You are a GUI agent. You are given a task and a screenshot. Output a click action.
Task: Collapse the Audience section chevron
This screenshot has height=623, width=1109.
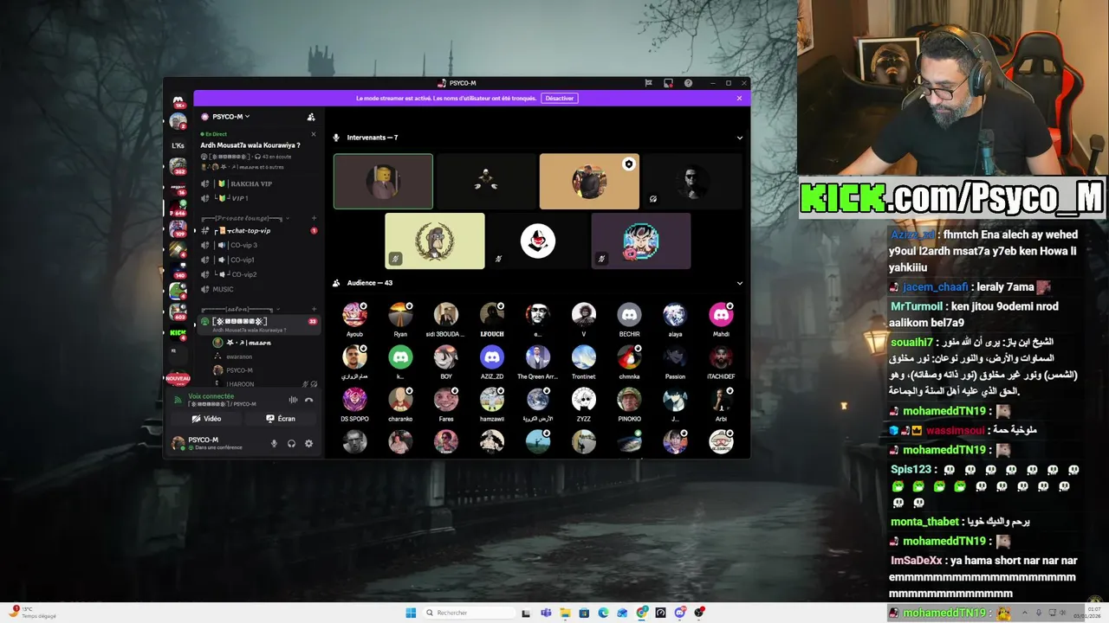tap(739, 283)
